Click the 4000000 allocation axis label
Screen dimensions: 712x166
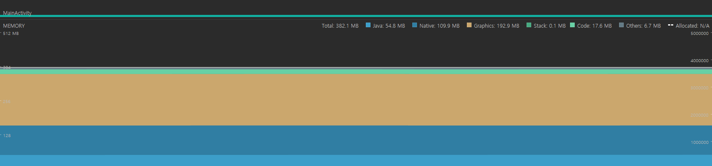point(699,60)
